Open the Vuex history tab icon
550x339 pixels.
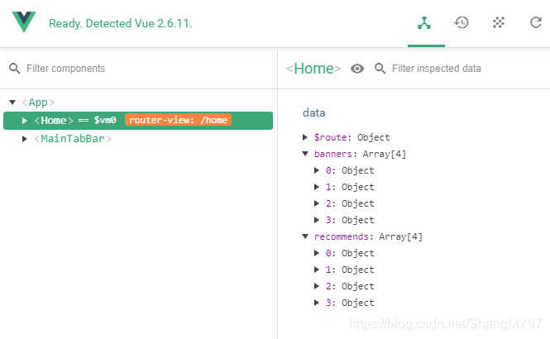462,23
